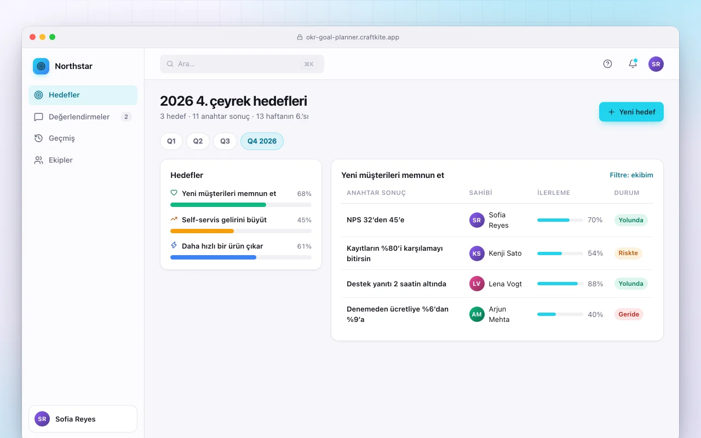Click the Northstar logo icon
The height and width of the screenshot is (438, 701).
(41, 66)
